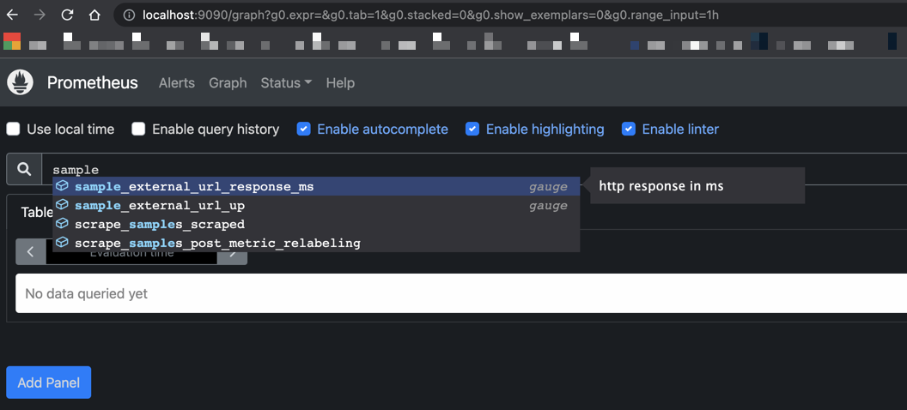
Task: Enable the Use local time checkbox
Action: click(x=13, y=129)
